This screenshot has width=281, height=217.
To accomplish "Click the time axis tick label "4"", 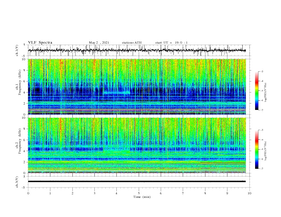I will pos(116,193).
